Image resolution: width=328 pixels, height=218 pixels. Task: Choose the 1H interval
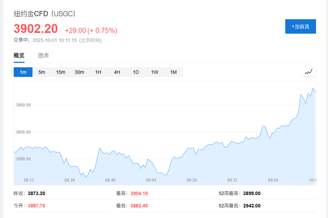pyautogui.click(x=98, y=72)
